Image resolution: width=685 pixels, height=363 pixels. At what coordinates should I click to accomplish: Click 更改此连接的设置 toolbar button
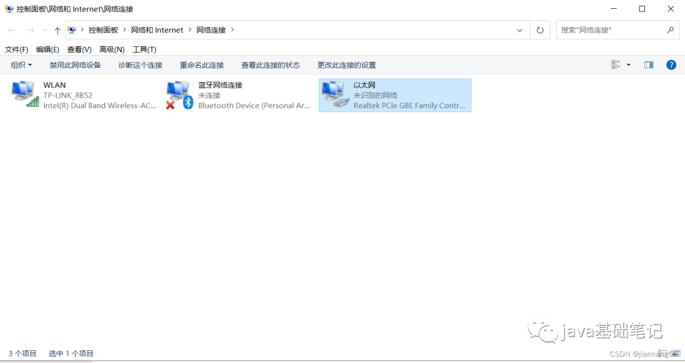click(x=346, y=65)
